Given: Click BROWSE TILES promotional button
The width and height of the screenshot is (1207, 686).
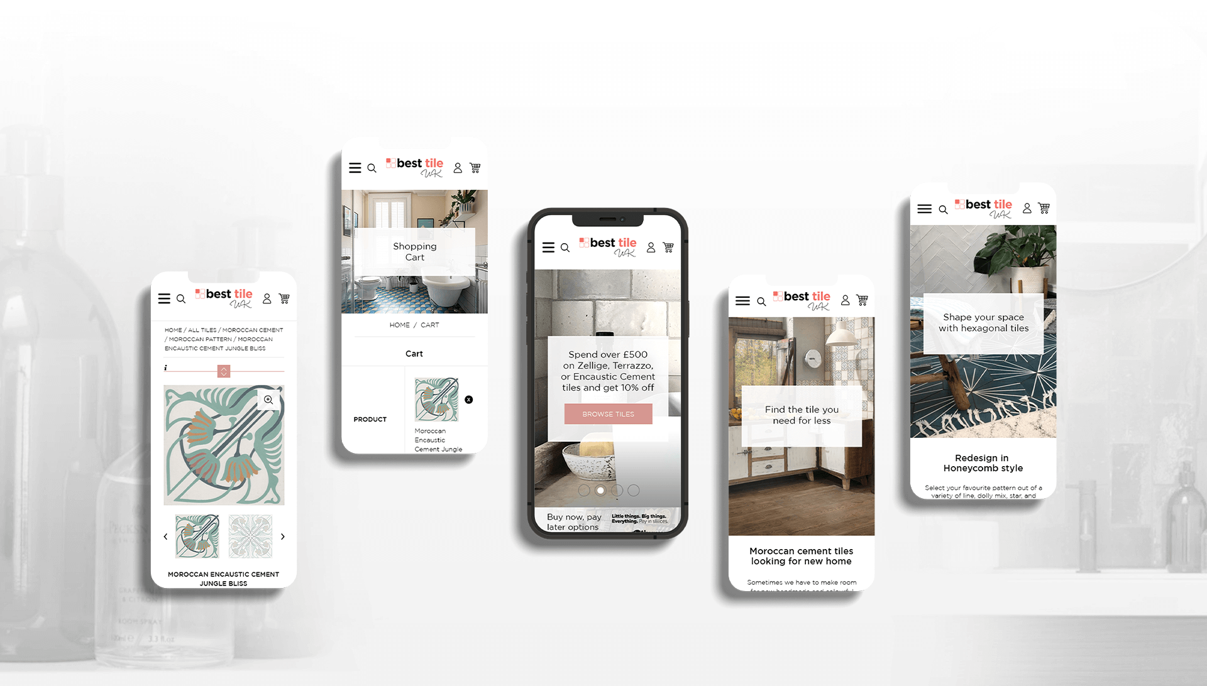Looking at the screenshot, I should pyautogui.click(x=608, y=414).
